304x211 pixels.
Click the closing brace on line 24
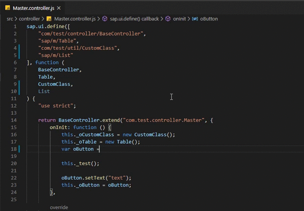point(51,192)
